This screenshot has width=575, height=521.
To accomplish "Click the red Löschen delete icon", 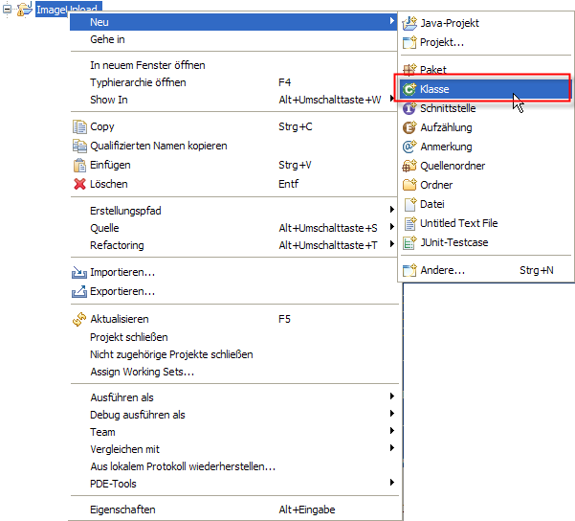I will tap(80, 184).
